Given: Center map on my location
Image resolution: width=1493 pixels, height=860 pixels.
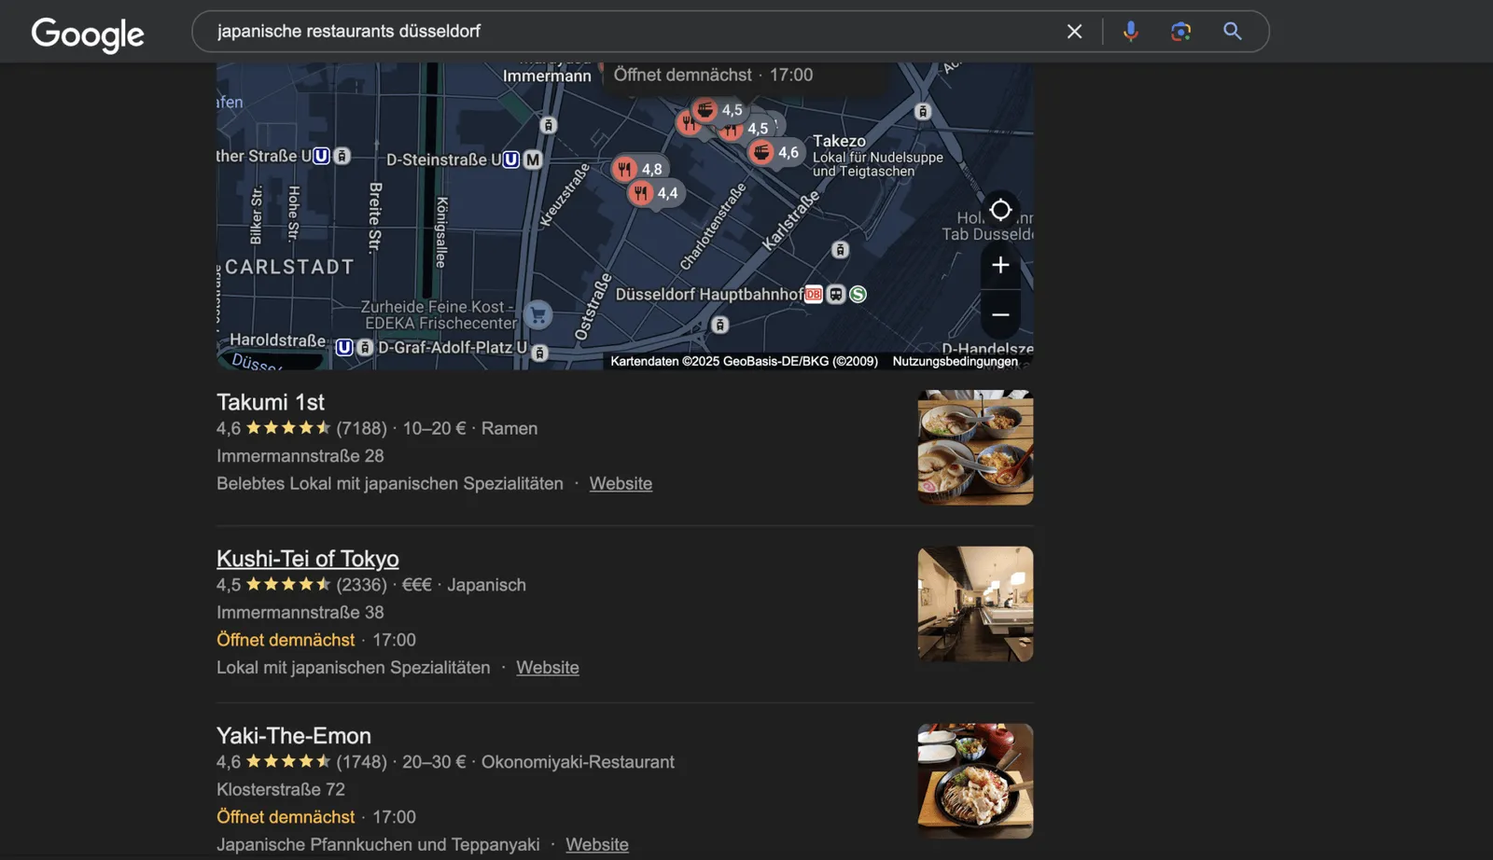Looking at the screenshot, I should (1000, 210).
